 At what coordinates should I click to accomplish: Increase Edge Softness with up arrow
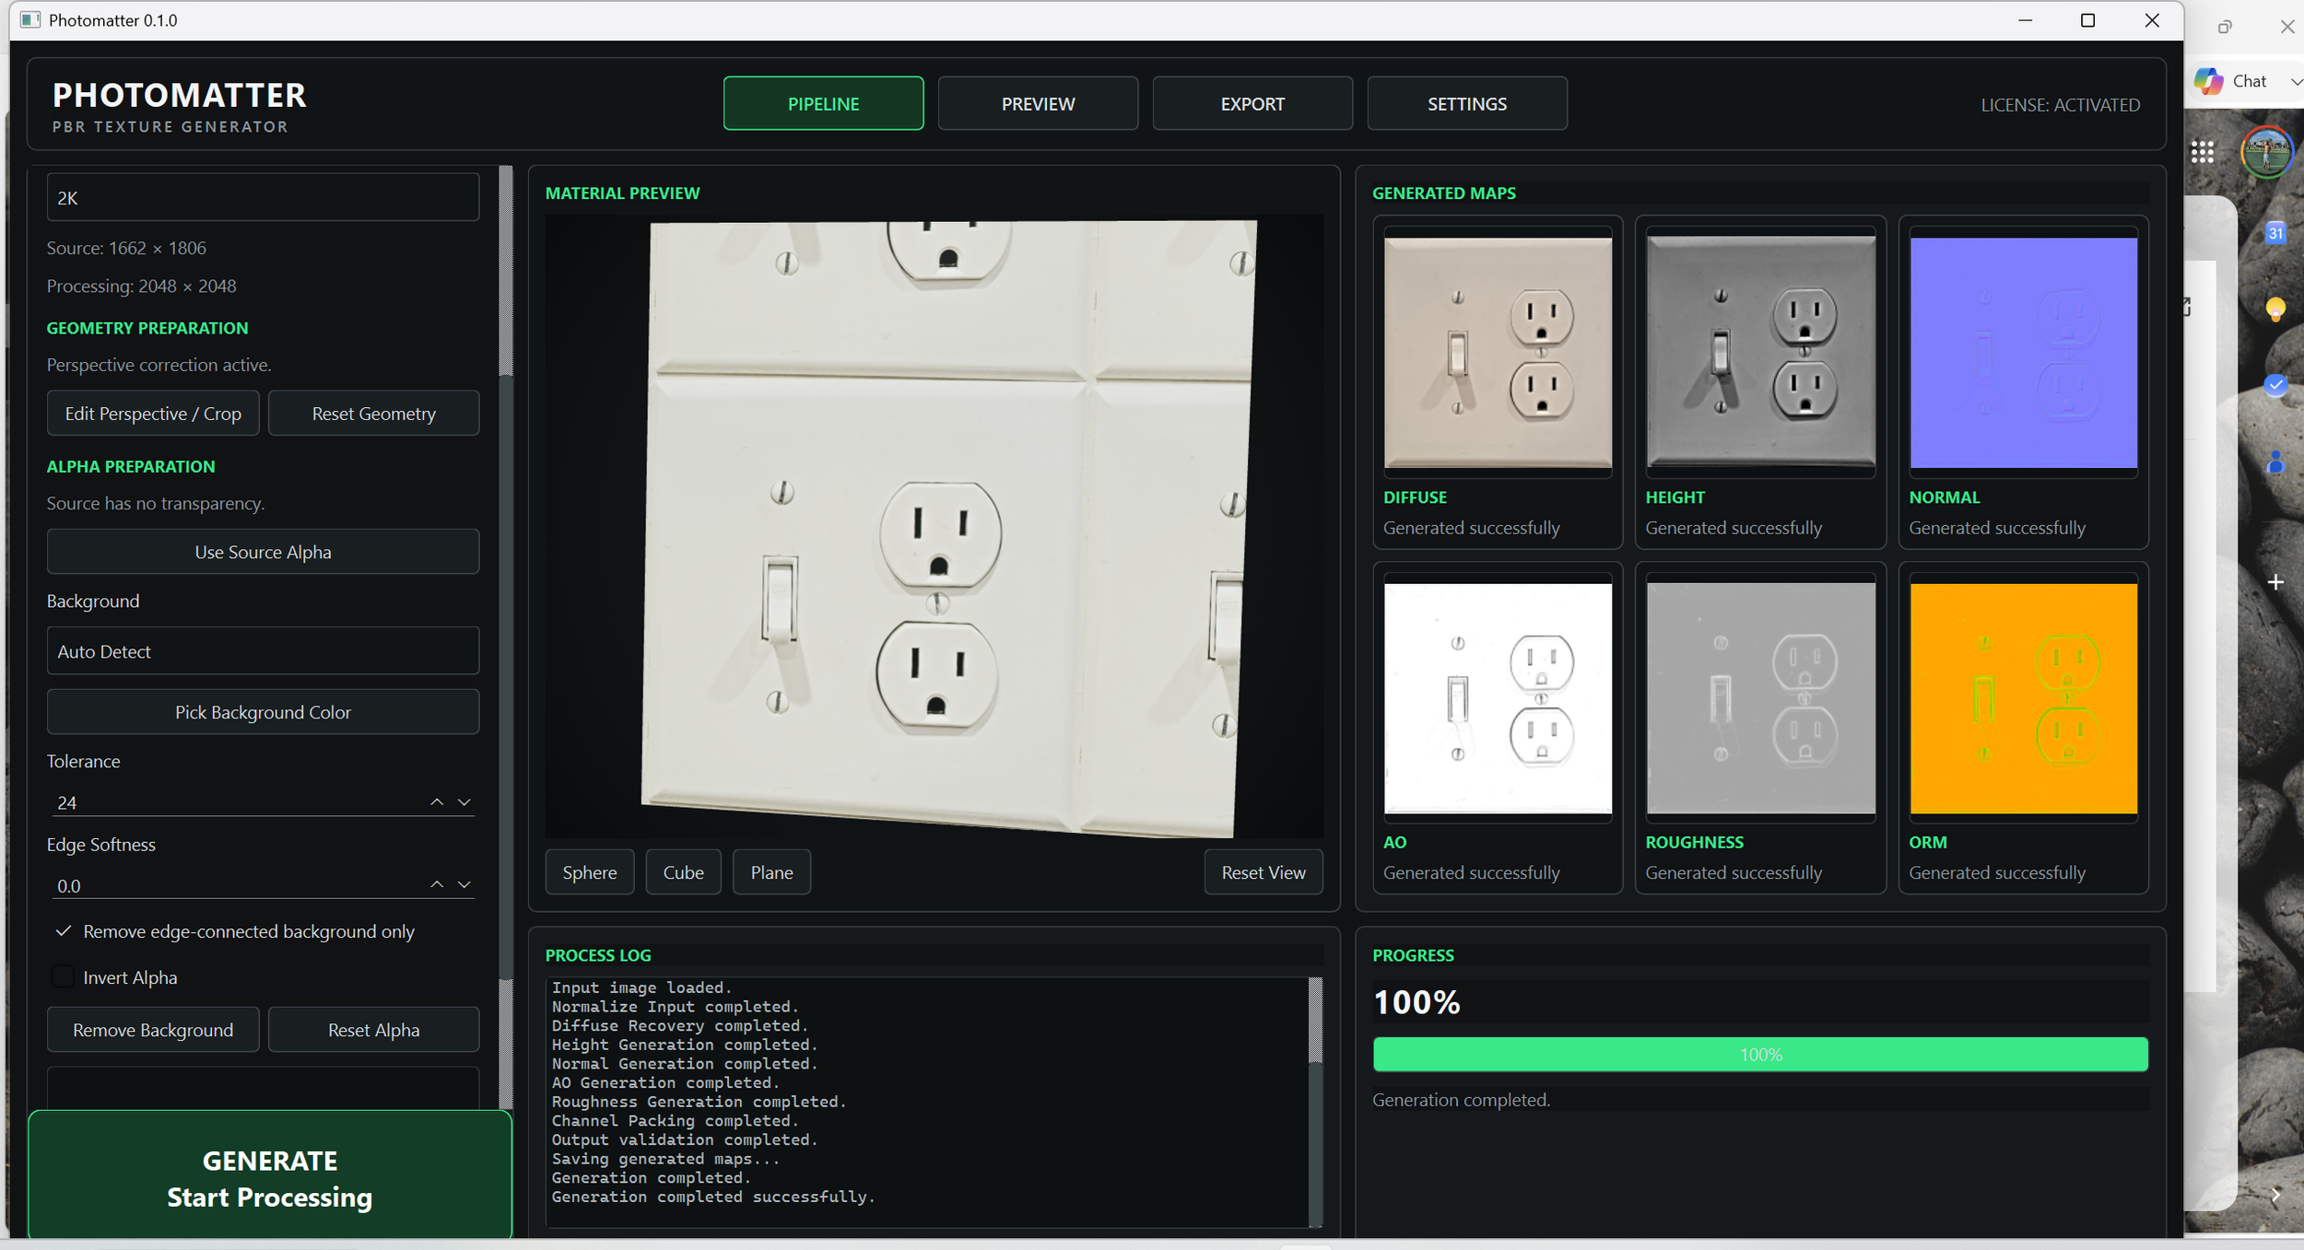(437, 884)
